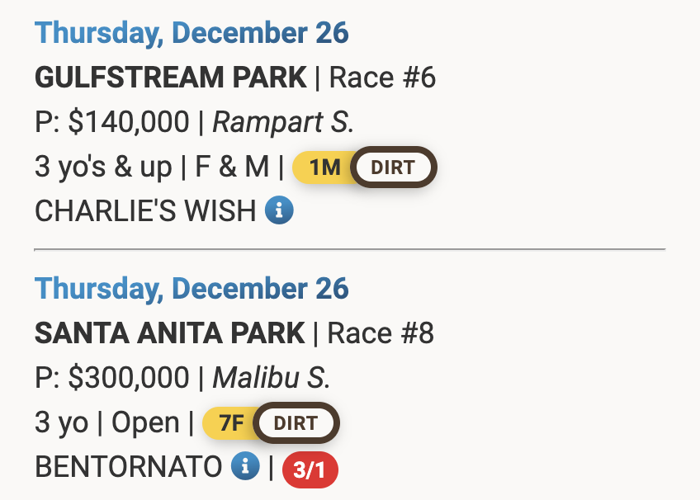
Task: Open the Rampart S. race name
Action: (x=283, y=122)
